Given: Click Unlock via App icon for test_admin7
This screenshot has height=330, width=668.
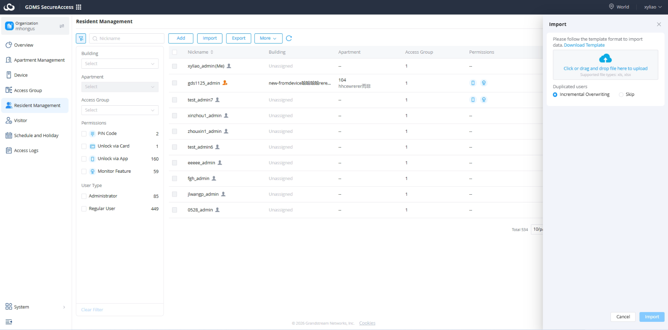Looking at the screenshot, I should (x=473, y=100).
